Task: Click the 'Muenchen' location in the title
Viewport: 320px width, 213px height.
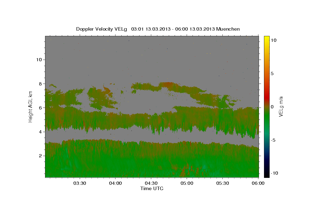Action: click(228, 29)
